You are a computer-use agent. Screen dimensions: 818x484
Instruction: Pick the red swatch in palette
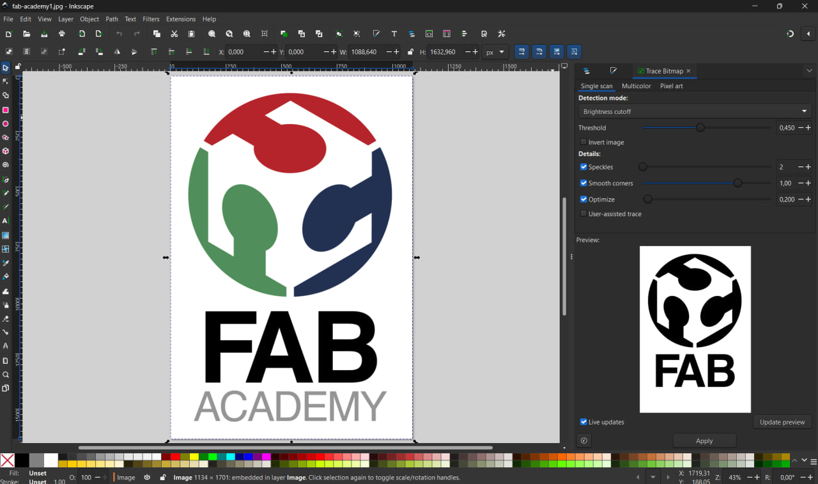tap(175, 457)
